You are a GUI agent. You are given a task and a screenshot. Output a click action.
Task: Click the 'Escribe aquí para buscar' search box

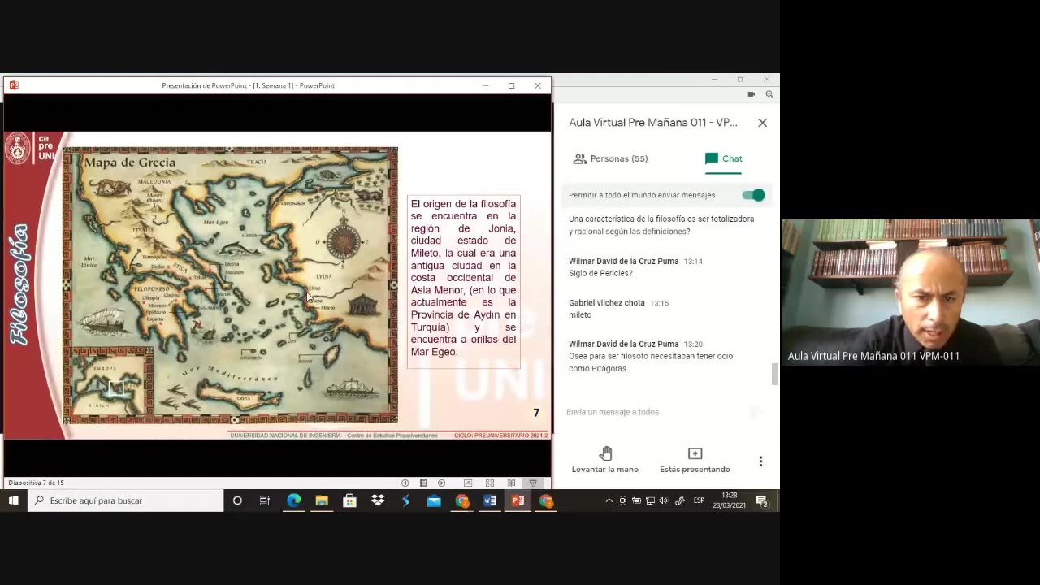tap(125, 500)
